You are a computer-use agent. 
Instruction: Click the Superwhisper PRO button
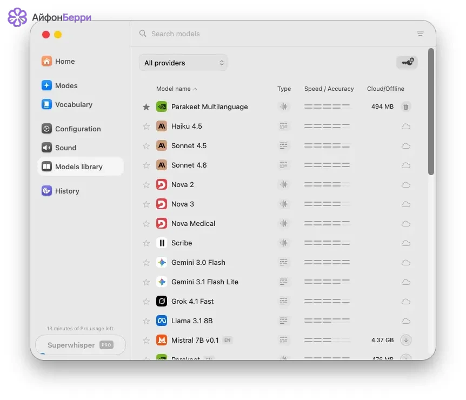click(80, 345)
